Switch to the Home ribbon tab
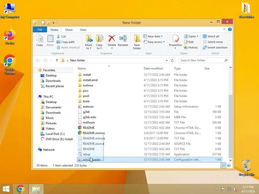This screenshot has height=194, width=259. click(54, 30)
